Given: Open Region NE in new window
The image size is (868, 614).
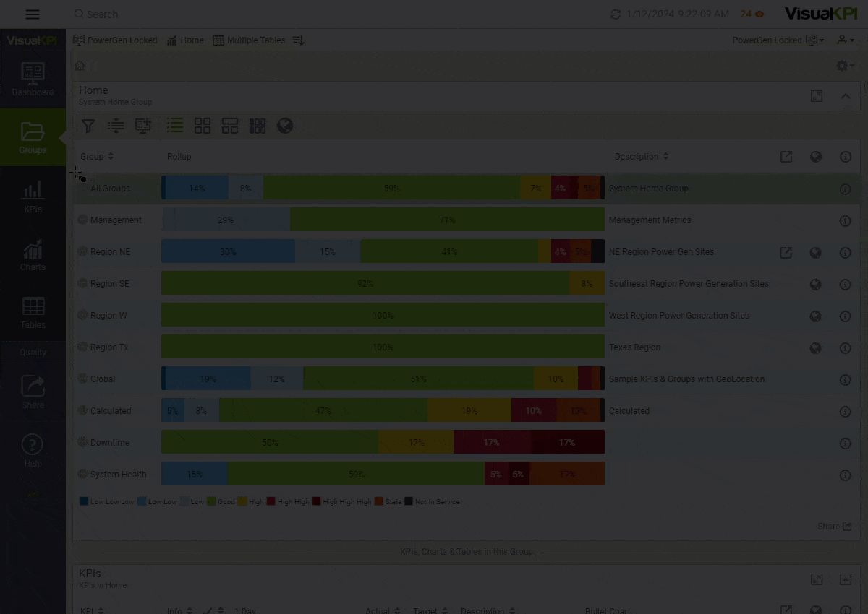Looking at the screenshot, I should 786,253.
